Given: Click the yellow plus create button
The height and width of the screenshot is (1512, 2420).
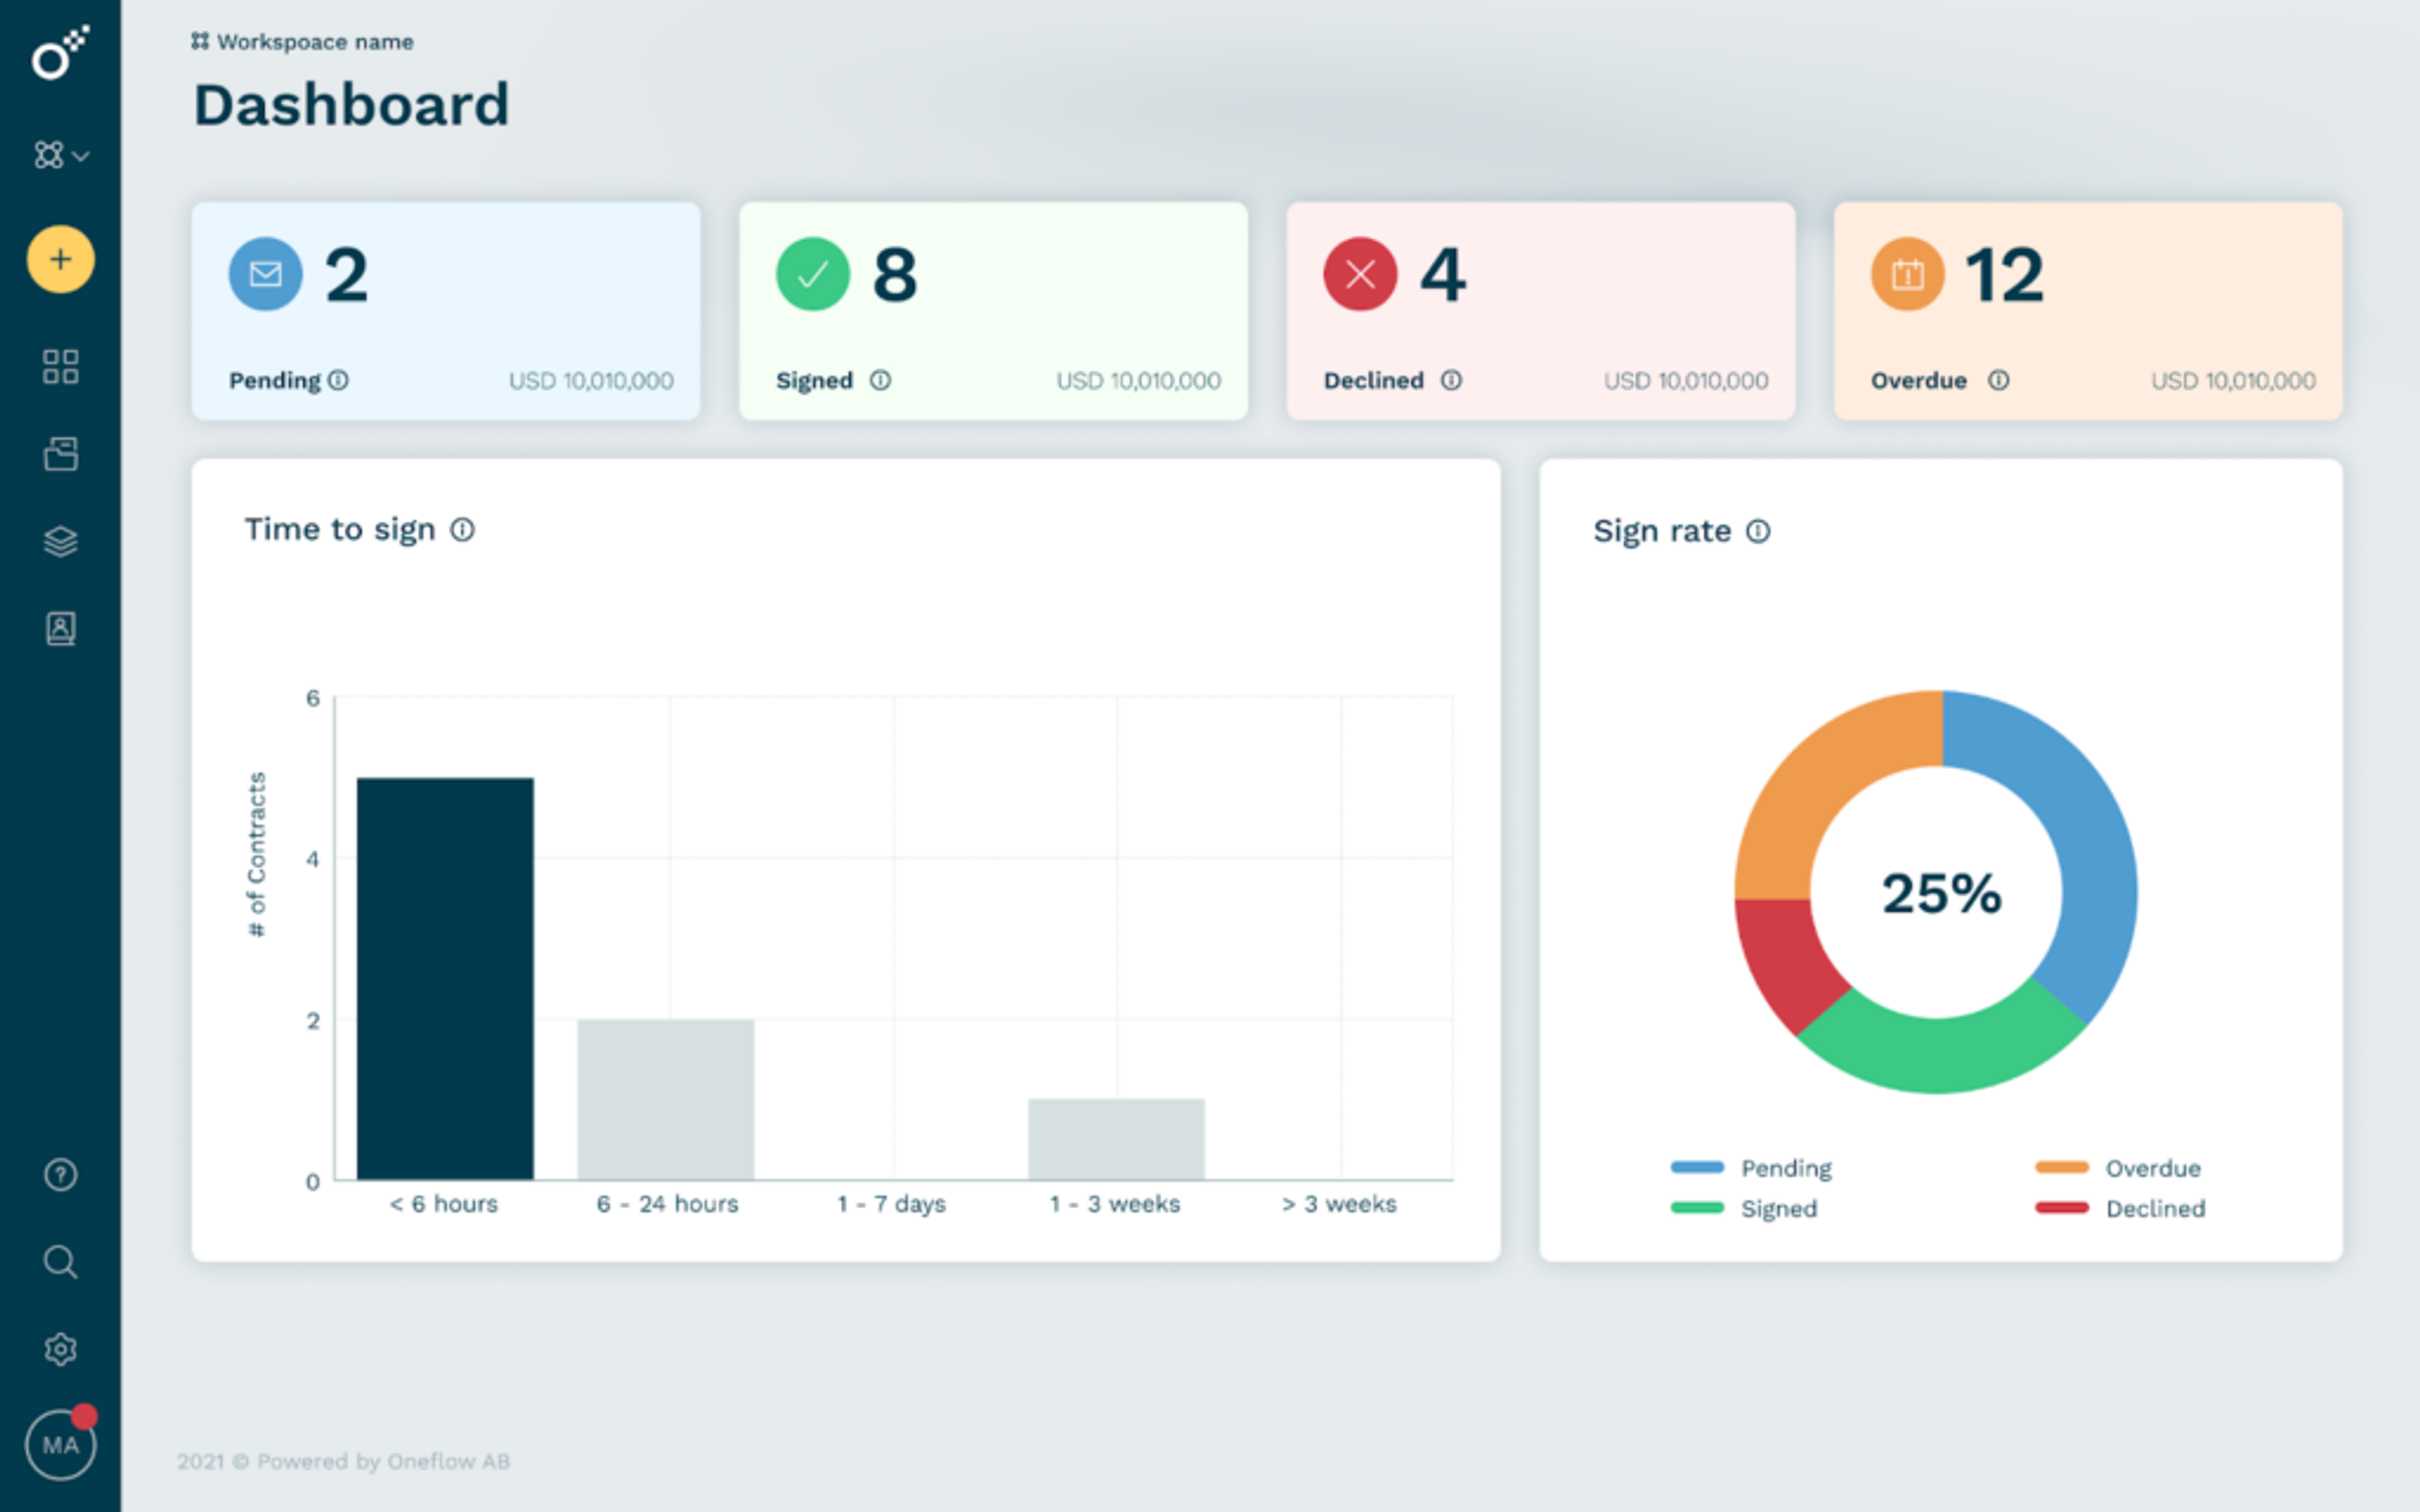Looking at the screenshot, I should 60,260.
